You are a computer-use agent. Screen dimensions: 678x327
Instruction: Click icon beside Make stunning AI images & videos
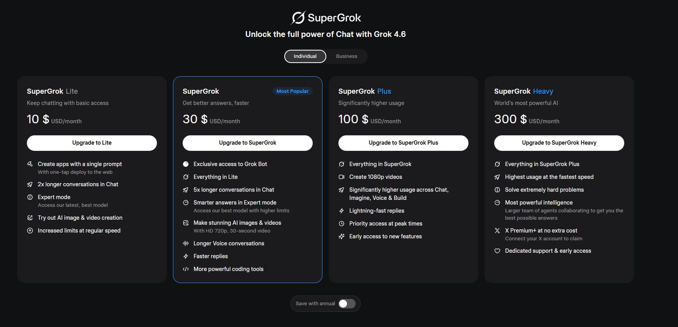186,223
